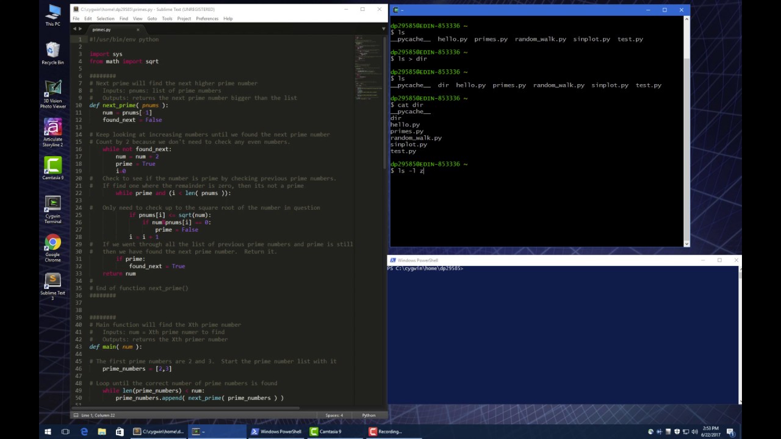
Task: Open Python syntax selector in status bar
Action: click(369, 415)
